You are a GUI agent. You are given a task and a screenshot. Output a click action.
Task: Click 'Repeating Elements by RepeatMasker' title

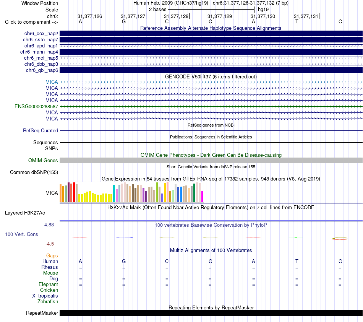point(211,307)
